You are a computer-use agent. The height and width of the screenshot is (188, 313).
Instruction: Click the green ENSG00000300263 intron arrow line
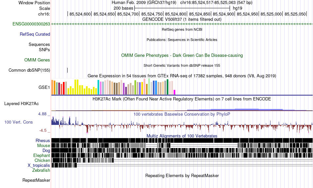tap(182, 24)
